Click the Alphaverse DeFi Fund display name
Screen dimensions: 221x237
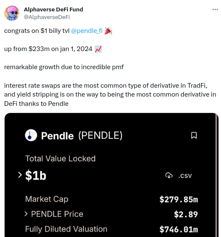click(54, 10)
